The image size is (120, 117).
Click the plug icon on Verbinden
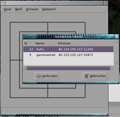(x=39, y=76)
